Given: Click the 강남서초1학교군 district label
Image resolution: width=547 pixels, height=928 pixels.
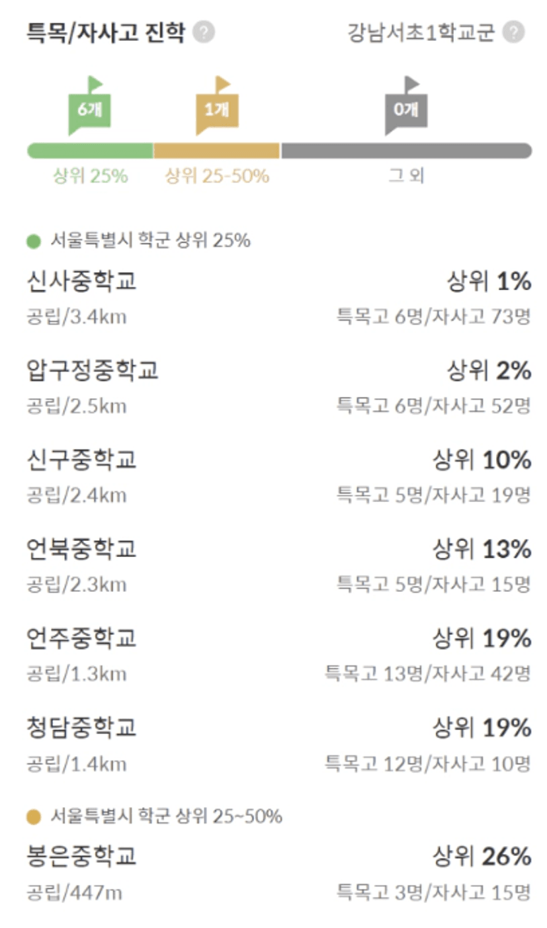Looking at the screenshot, I should [421, 32].
